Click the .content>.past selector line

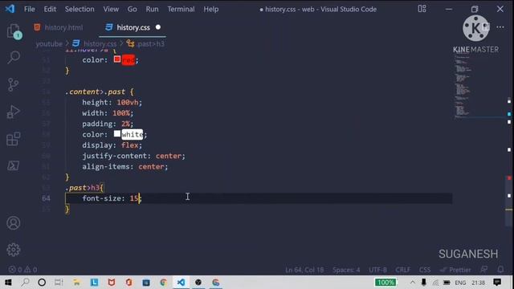click(100, 92)
